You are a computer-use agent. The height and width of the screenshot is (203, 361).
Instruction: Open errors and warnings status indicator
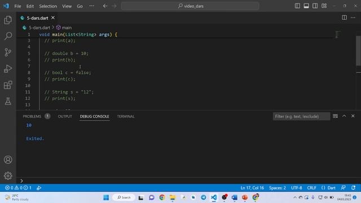(18, 188)
